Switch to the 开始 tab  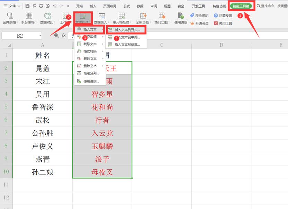pyautogui.click(x=79, y=6)
